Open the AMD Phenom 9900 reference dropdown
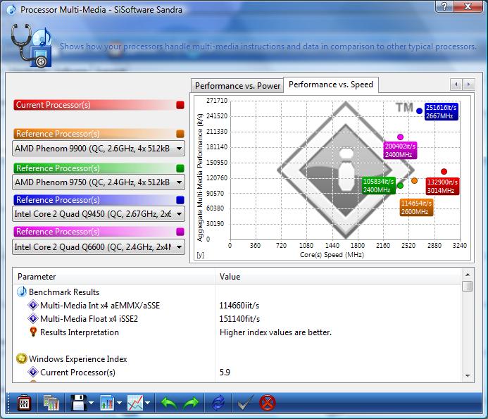 (99, 149)
